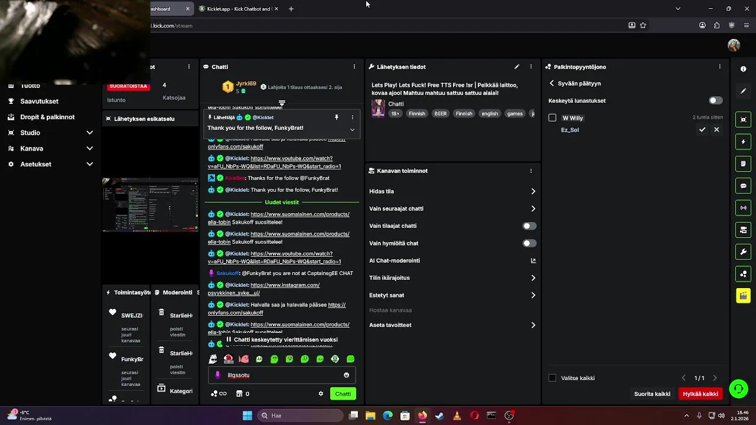Image resolution: width=756 pixels, height=425 pixels.
Task: Open Lähetyksen tiedot three-dot menu
Action: [531, 67]
